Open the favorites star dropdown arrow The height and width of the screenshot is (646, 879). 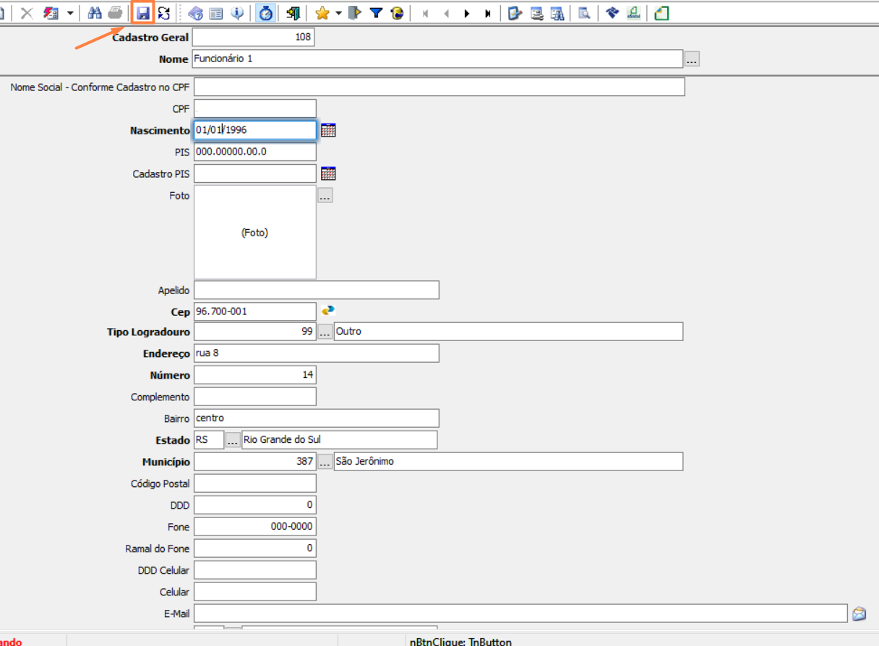tap(338, 13)
